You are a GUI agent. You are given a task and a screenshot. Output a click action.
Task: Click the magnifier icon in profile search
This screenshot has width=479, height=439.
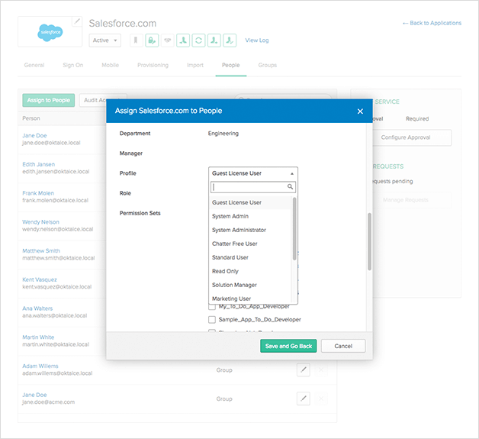pos(290,187)
